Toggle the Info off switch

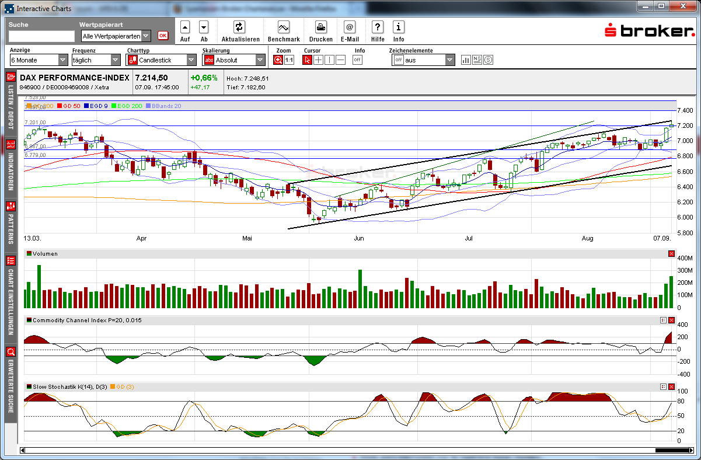[357, 60]
